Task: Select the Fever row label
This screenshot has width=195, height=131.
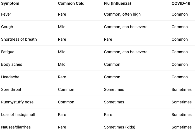Action: (6, 14)
